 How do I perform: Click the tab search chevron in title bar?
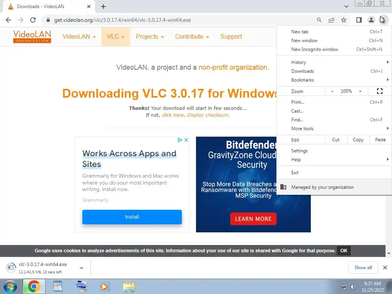pos(346,7)
